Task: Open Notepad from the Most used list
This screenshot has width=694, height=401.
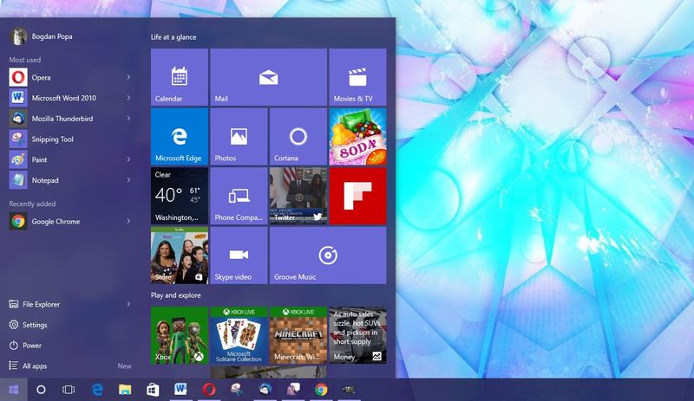Action: [71, 180]
